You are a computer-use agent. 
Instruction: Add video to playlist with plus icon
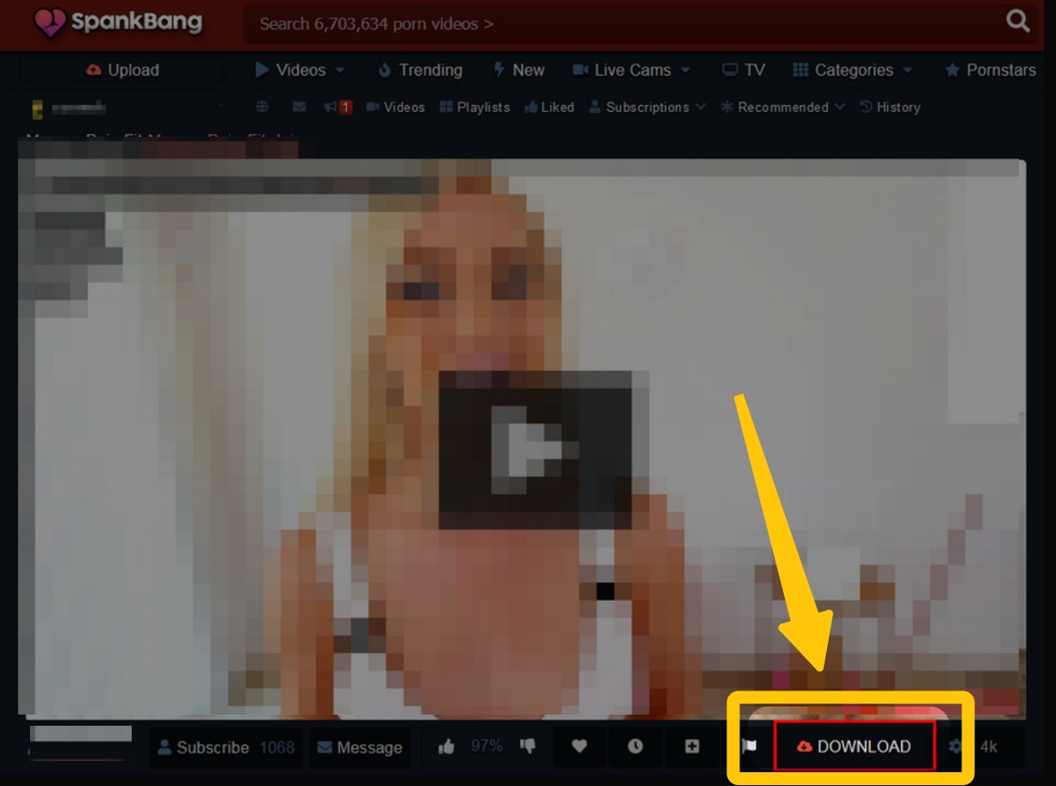coord(692,746)
